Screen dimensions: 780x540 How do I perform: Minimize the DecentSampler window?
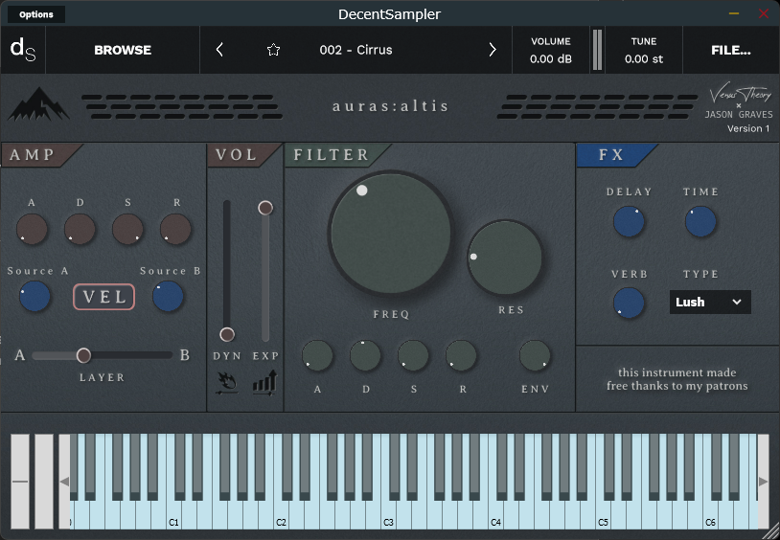[734, 14]
